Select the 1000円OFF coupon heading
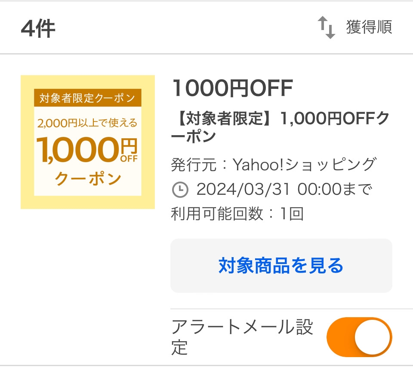 coord(232,89)
